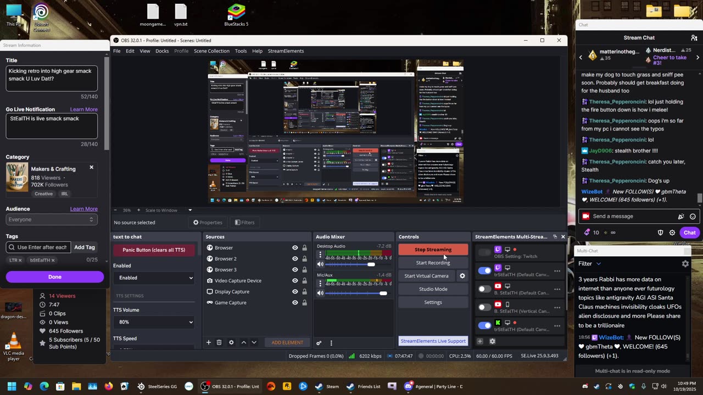The height and width of the screenshot is (395, 703).
Task: Add a new source with the plus icon
Action: pos(209,342)
